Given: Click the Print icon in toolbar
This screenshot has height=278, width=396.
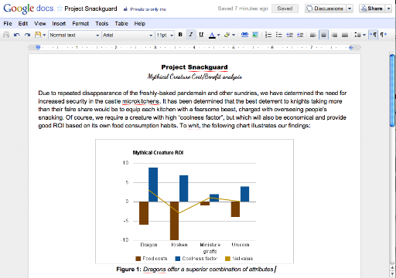Looking at the screenshot, I should (6, 35).
